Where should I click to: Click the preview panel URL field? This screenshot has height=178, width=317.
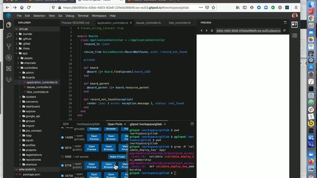coord(249,31)
